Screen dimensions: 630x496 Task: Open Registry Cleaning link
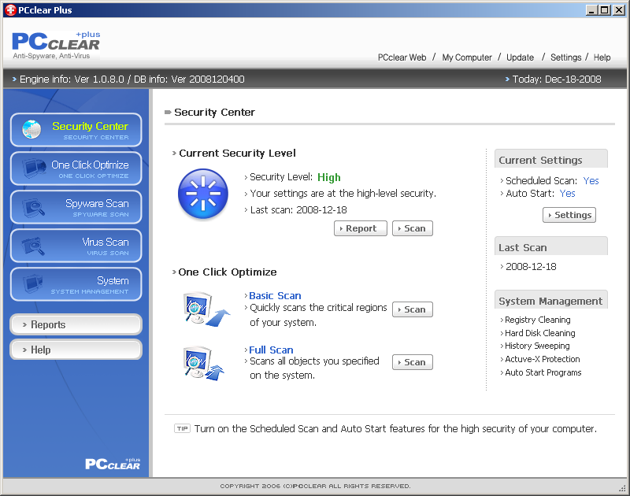[538, 320]
